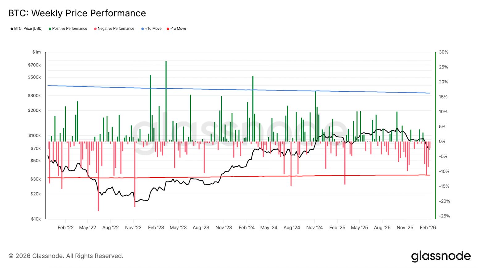Click the '© 2026 Glassnode' copyright text
478x268 pixels.
(x=66, y=256)
